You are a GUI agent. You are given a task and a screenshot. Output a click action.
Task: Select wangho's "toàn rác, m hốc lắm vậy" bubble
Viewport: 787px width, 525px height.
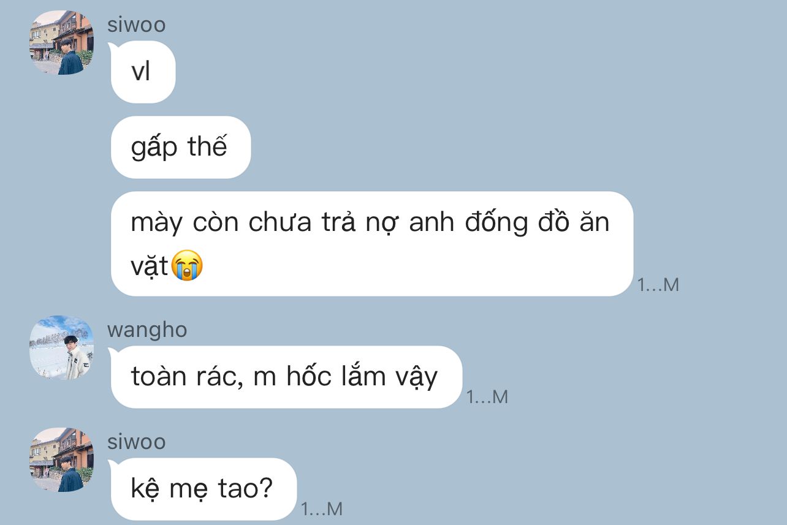(x=286, y=377)
